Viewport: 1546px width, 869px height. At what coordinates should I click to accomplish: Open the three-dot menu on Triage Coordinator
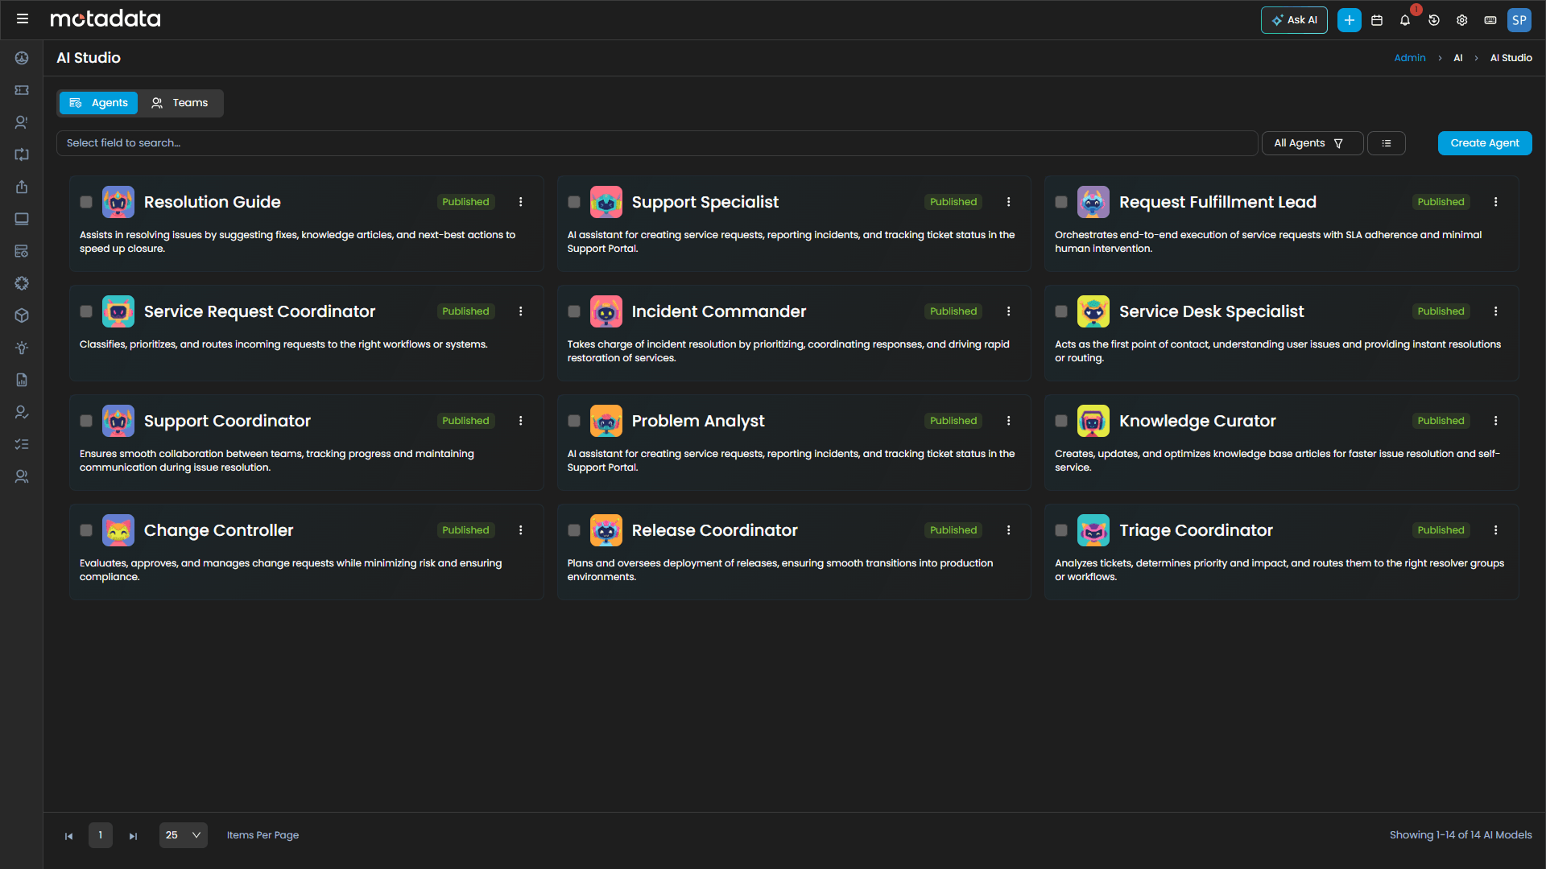tap(1496, 530)
